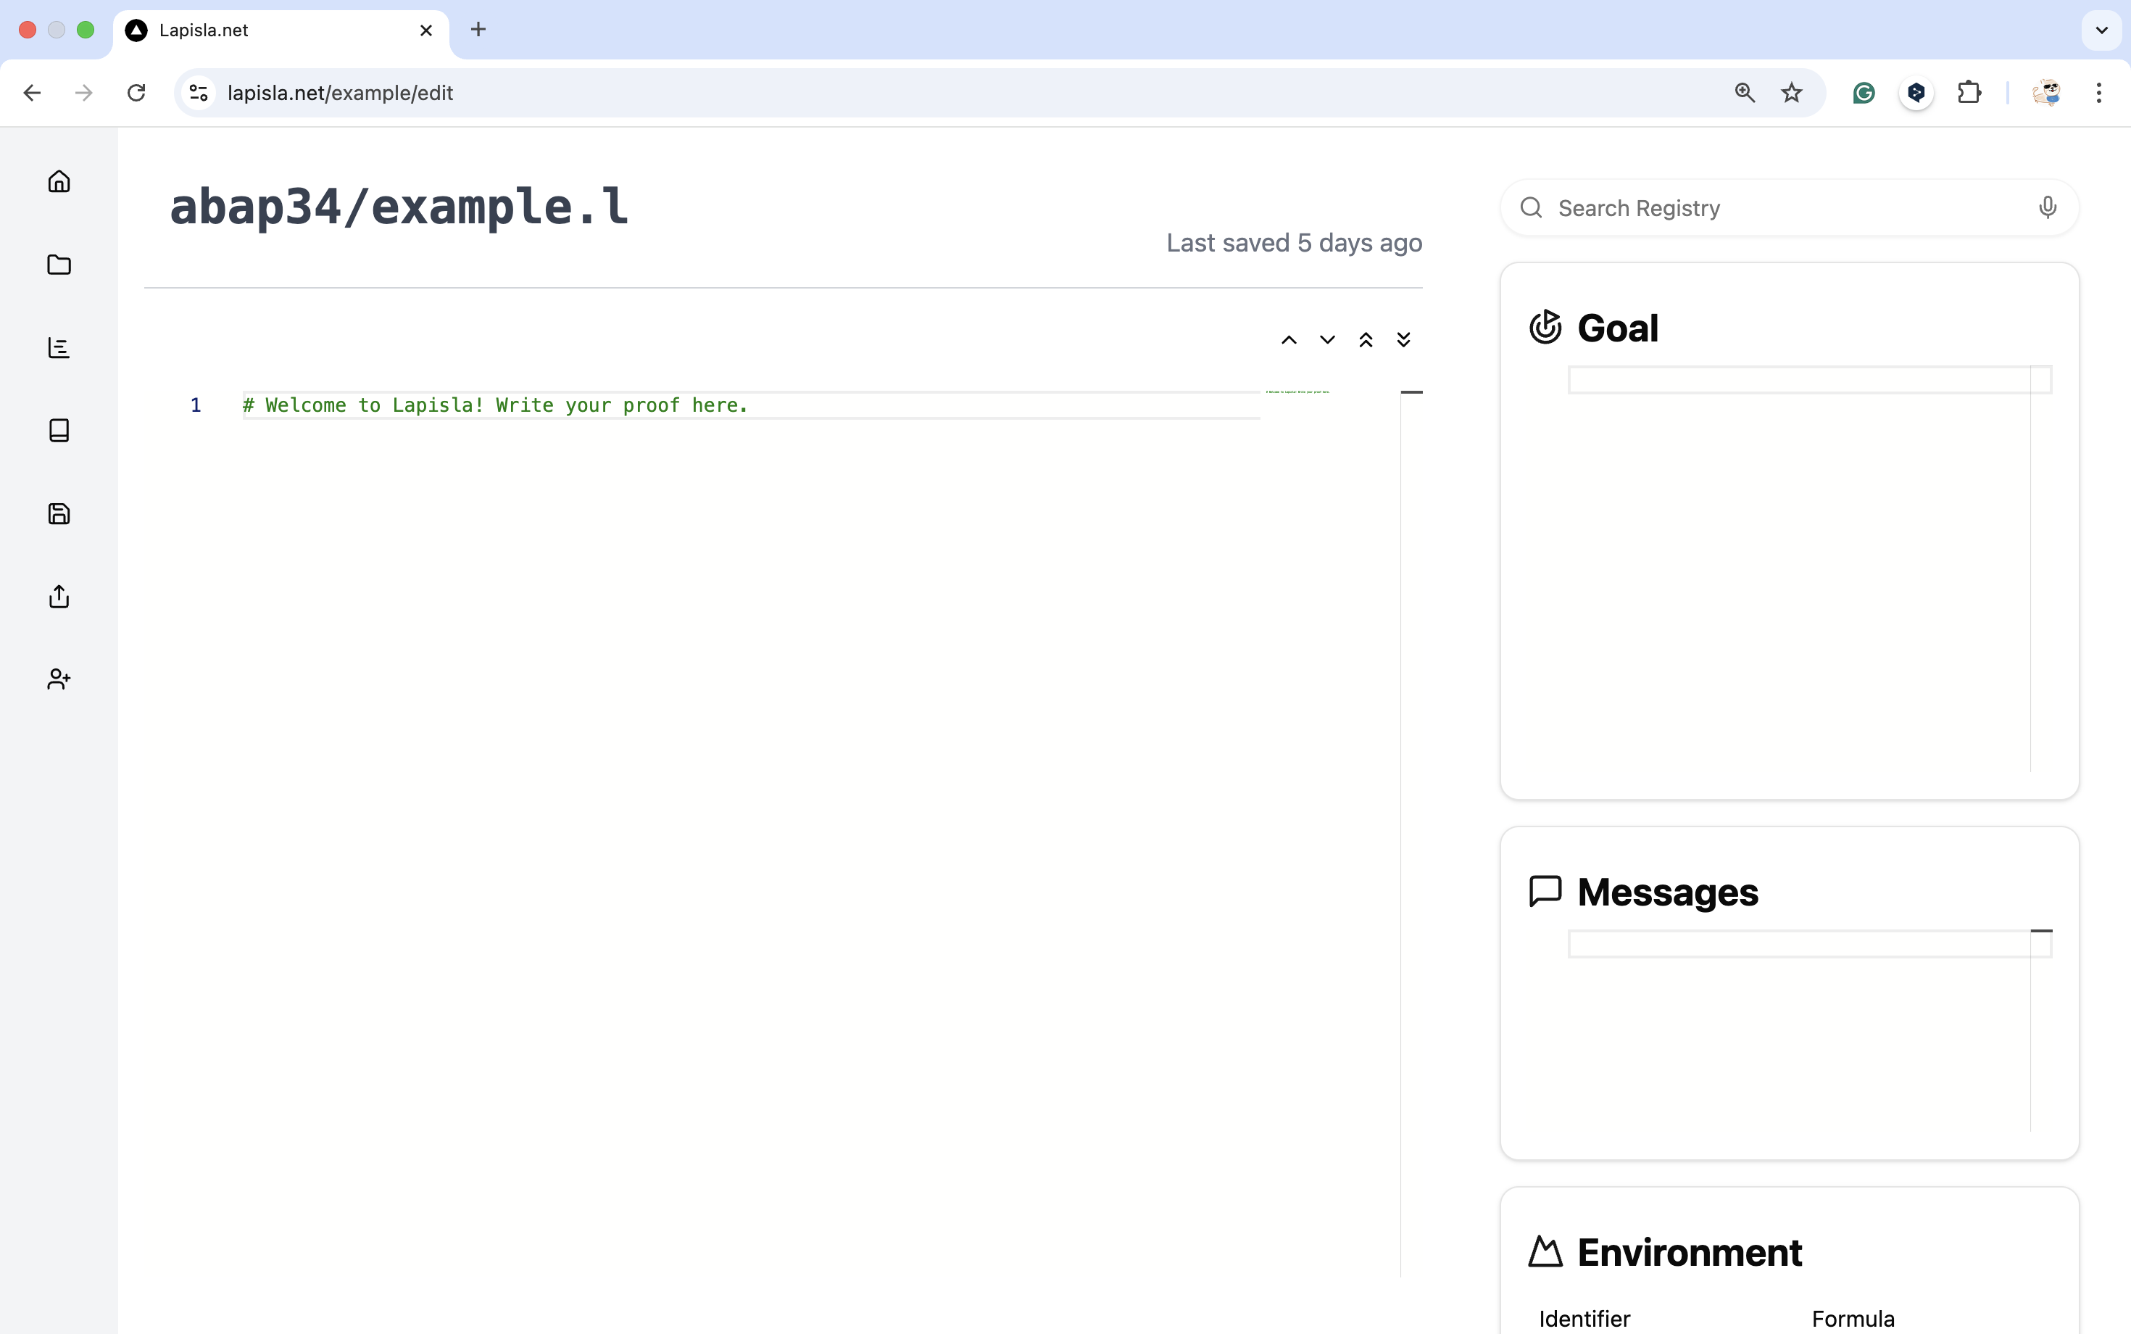Open the Chrome three-dot menu
The image size is (2131, 1334).
tap(2099, 93)
